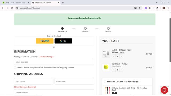Click the Shipping step circle
Viewport: 171px width, 96px height.
coord(85,29)
